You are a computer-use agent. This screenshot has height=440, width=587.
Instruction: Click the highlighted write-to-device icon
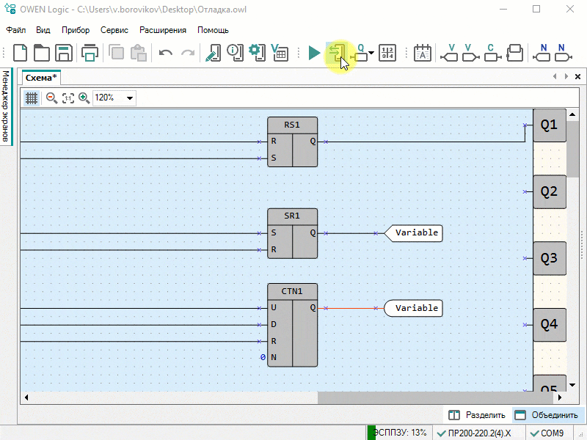[x=337, y=53]
